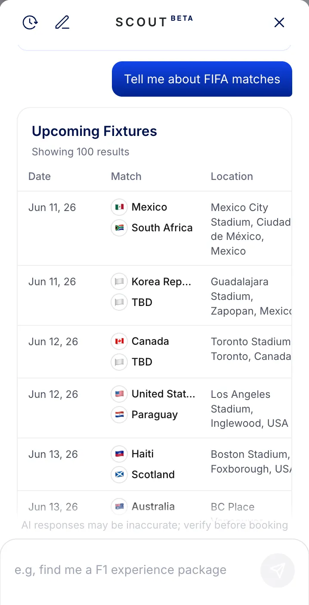The height and width of the screenshot is (605, 309).
Task: Click the Scotland flag icon
Action: click(119, 475)
